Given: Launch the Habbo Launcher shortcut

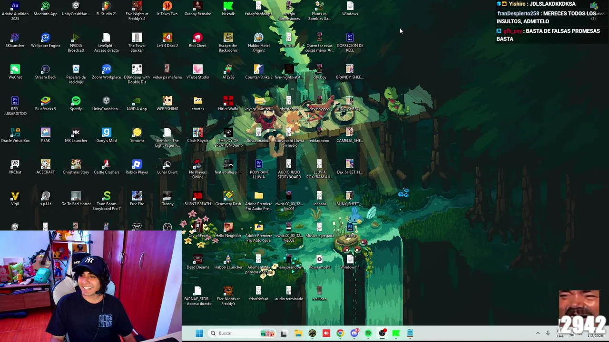Looking at the screenshot, I should point(228,262).
